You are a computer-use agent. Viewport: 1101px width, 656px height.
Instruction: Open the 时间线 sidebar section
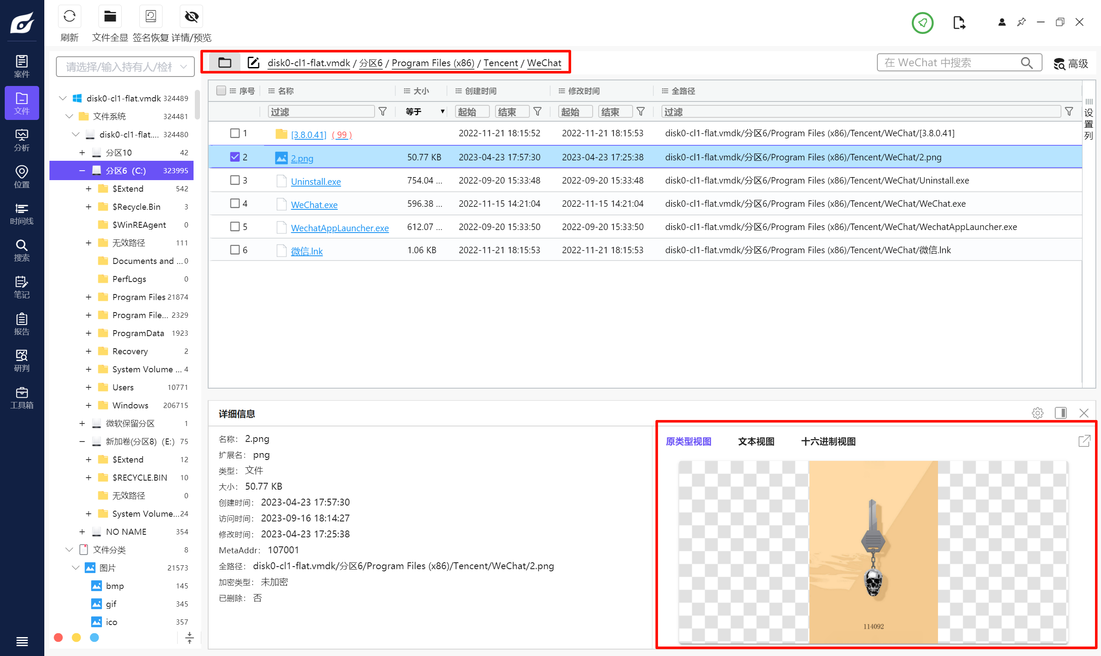coord(22,214)
